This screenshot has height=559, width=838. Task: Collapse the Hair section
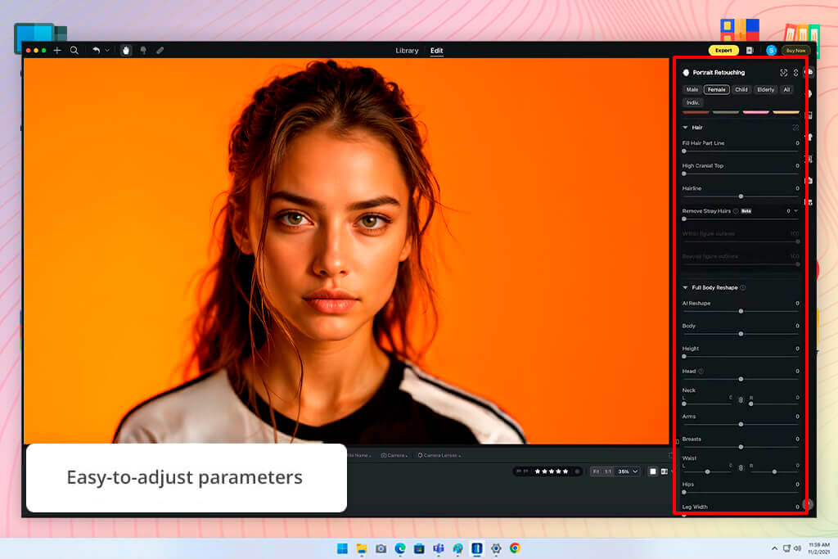pyautogui.click(x=685, y=128)
